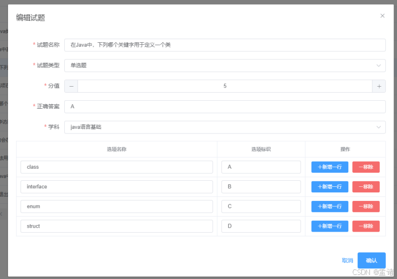Open the 学科 dropdown showing java语言基础
The width and height of the screenshot is (397, 279).
pos(225,127)
